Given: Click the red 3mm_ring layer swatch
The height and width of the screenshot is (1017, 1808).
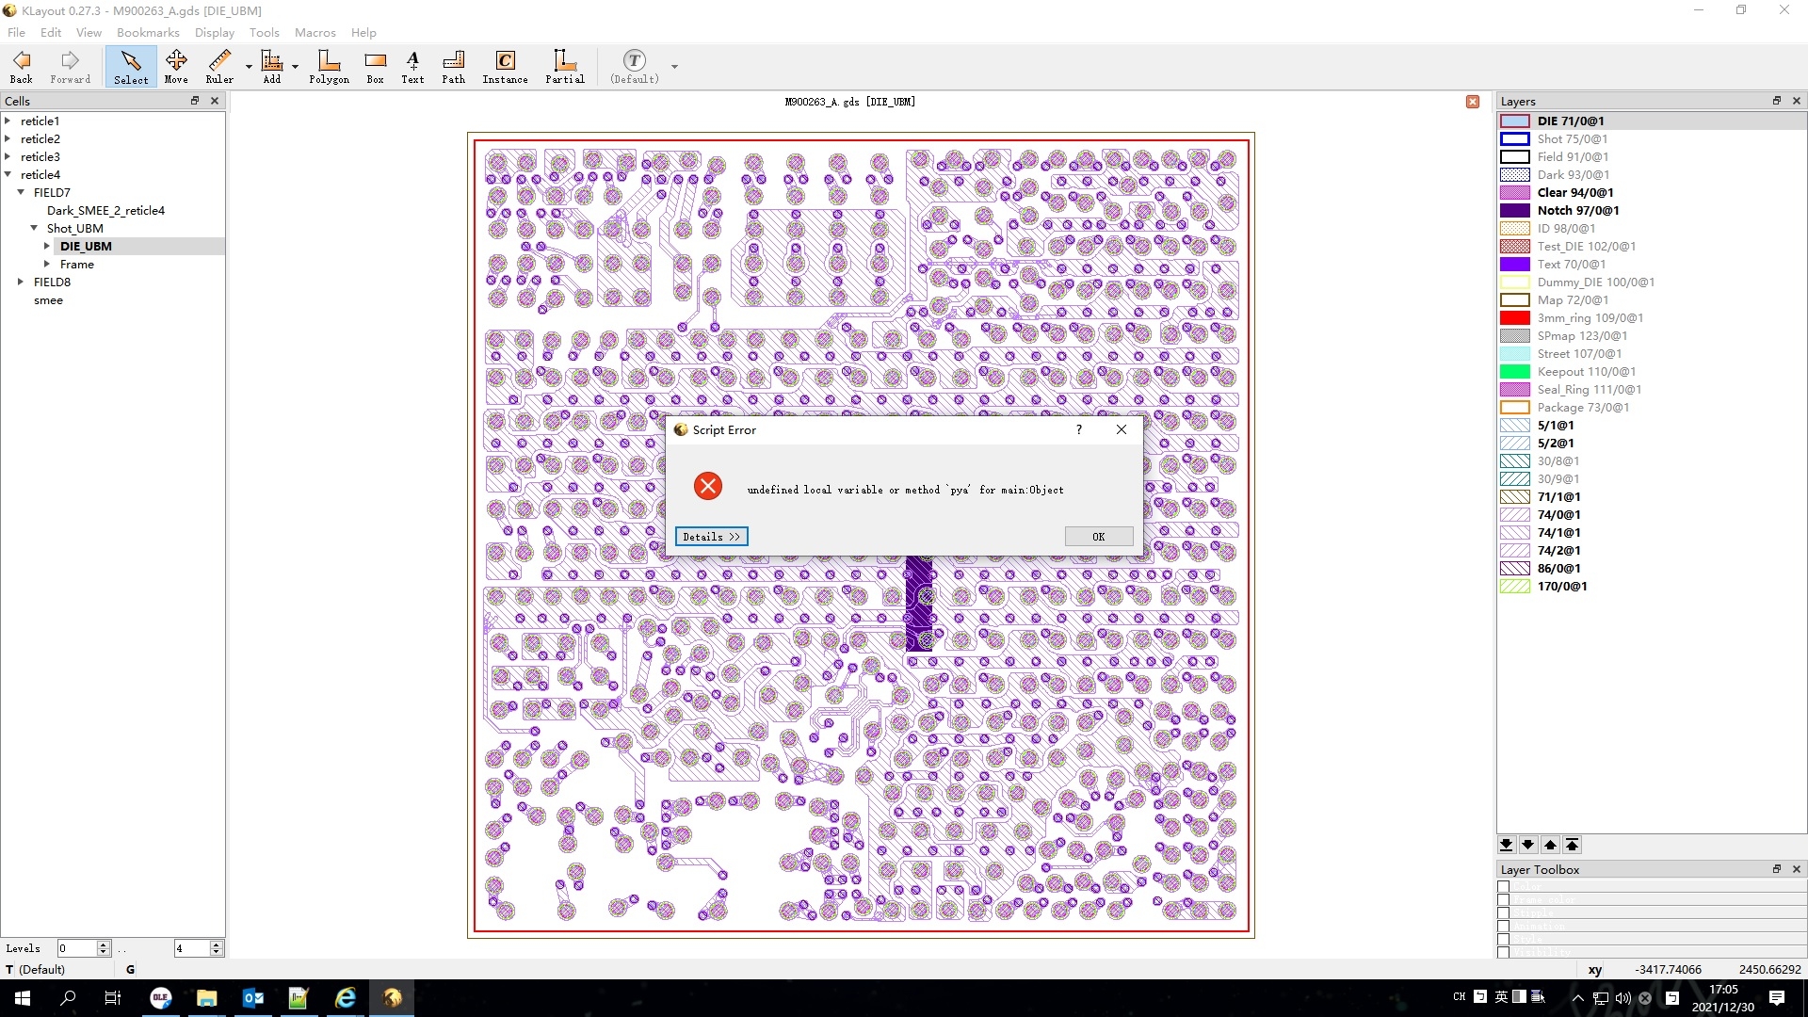Looking at the screenshot, I should [x=1514, y=318].
